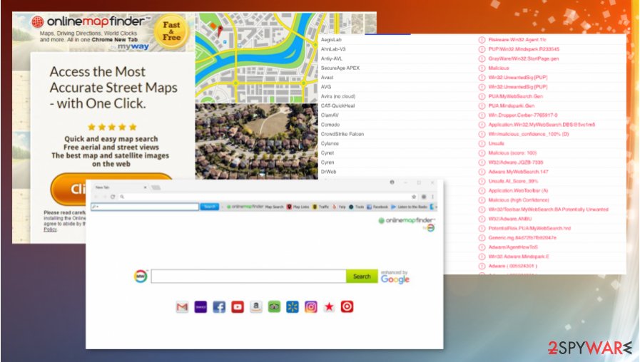Screen dimensions: 640x362
Task: Bookmark page with the star icon
Action: [414, 197]
